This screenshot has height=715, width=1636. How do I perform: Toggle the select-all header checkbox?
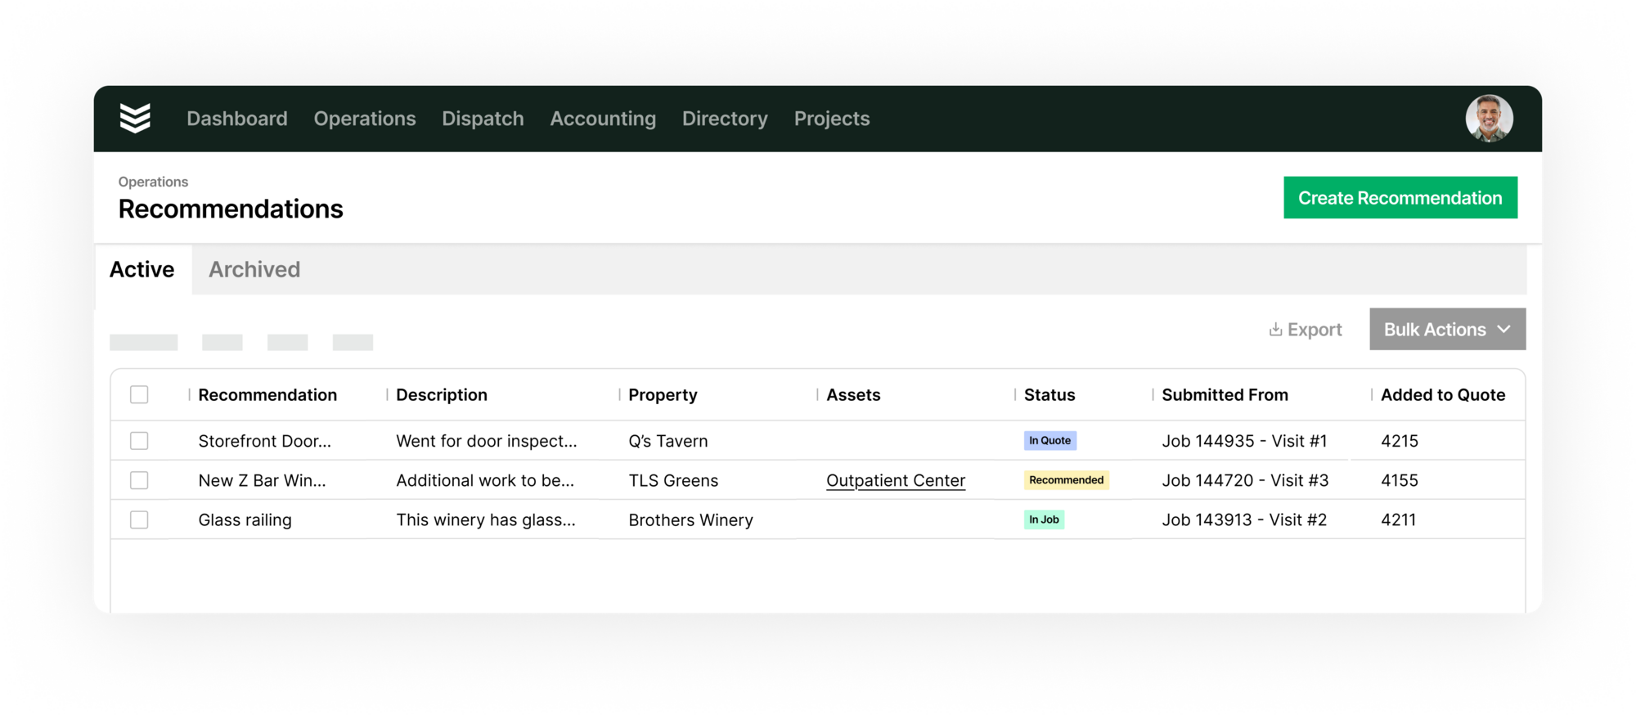click(x=139, y=394)
